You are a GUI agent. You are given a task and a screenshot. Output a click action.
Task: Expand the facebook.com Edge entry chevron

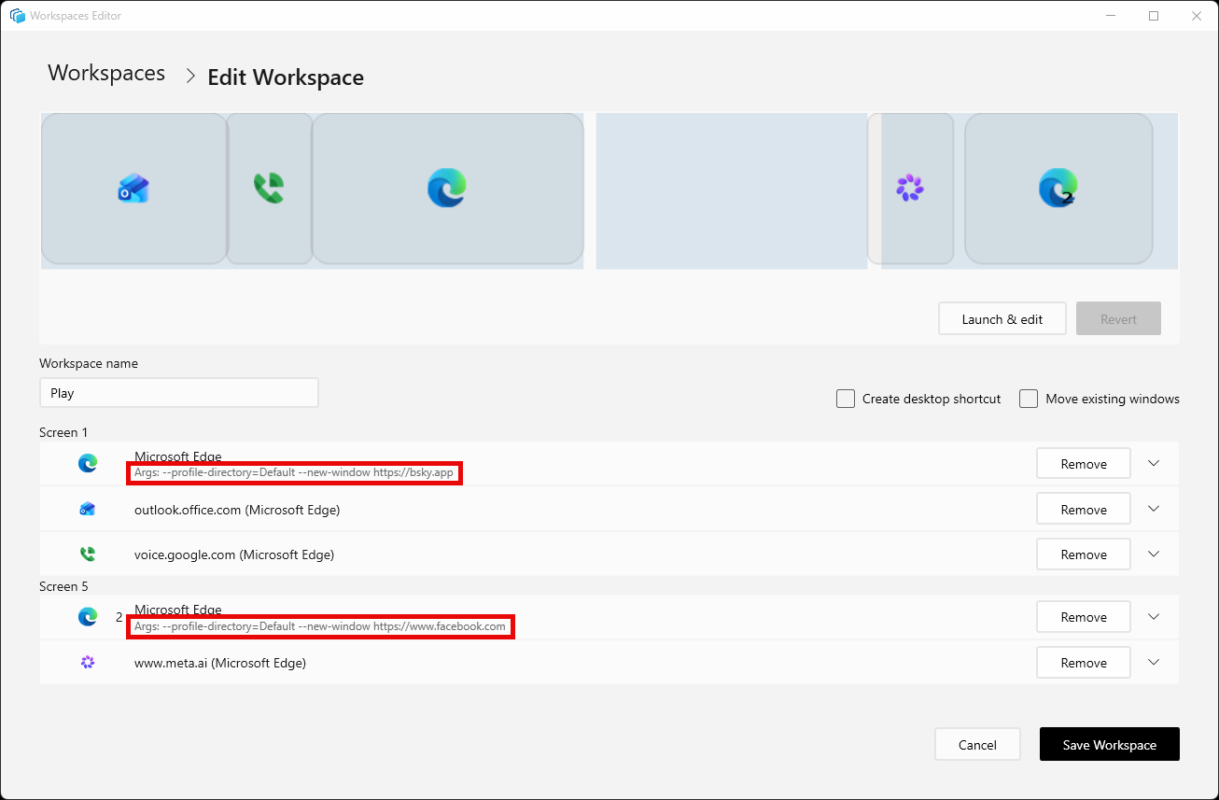(x=1154, y=616)
